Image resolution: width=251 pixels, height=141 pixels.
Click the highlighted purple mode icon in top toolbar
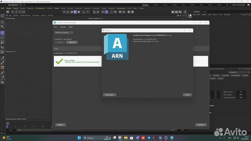tap(75, 12)
